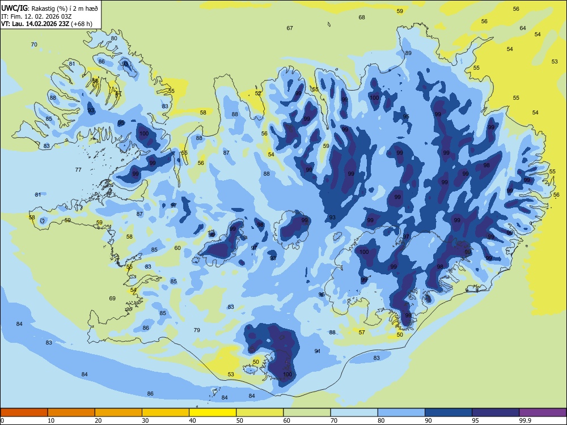567x425 pixels.
Task: Click the dark blue 90–95 legend swatch
Action: pyautogui.click(x=448, y=413)
